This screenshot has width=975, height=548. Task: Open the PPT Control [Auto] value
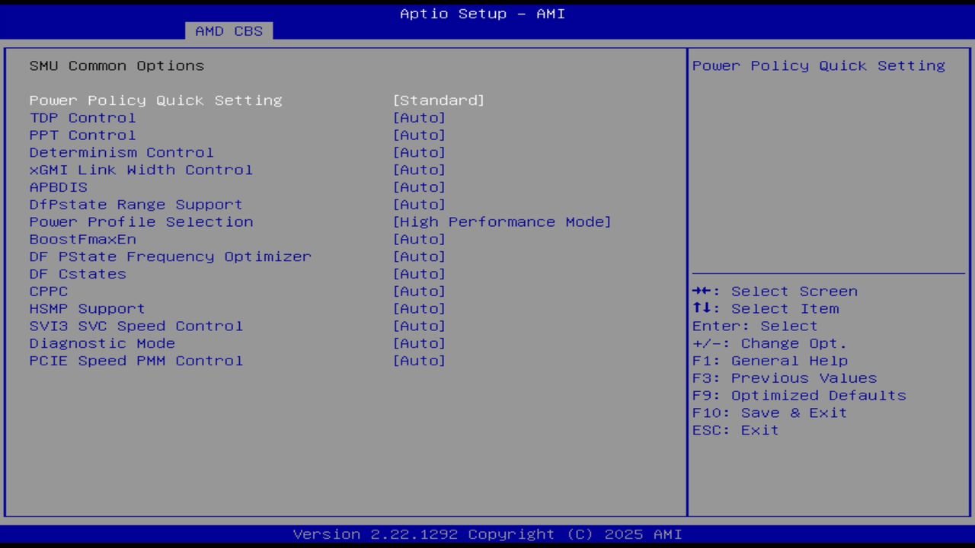click(419, 135)
